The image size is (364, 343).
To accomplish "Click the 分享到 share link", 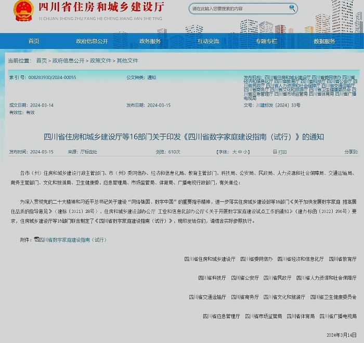I will pos(351,152).
